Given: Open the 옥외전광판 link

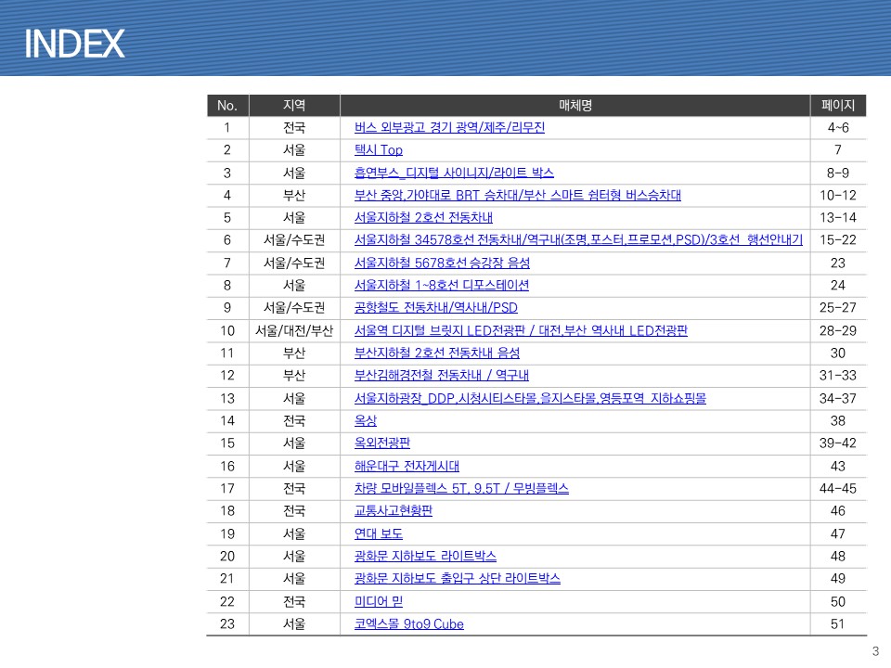Looking at the screenshot, I should [381, 443].
